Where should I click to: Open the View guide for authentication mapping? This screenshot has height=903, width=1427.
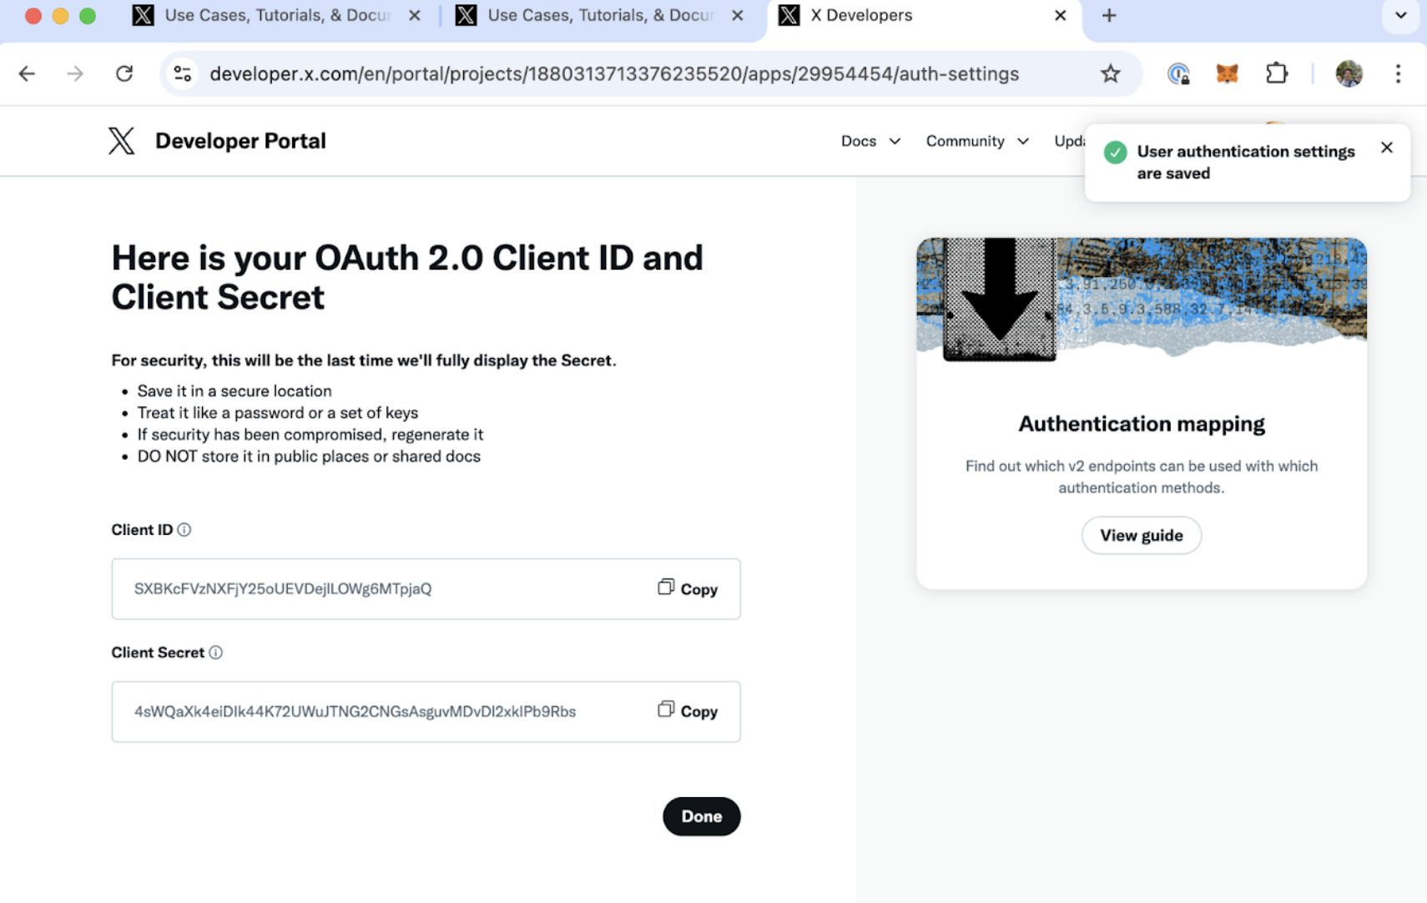1141,535
